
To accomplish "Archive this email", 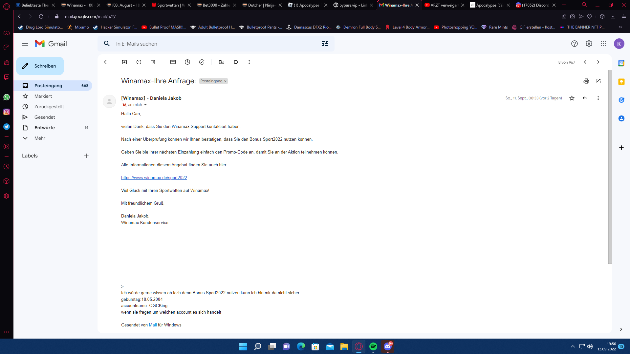I will [124, 62].
